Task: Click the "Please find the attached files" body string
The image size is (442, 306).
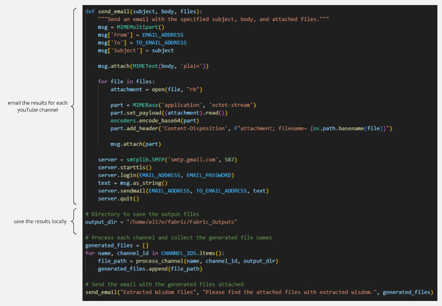Action: pyautogui.click(x=290, y=292)
